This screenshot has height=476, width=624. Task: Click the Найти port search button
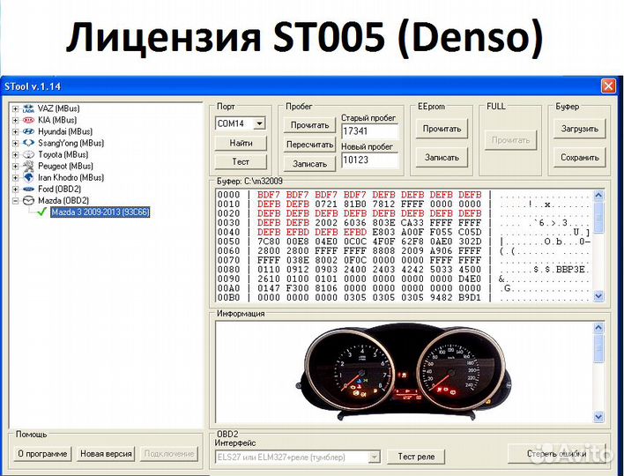tap(241, 144)
